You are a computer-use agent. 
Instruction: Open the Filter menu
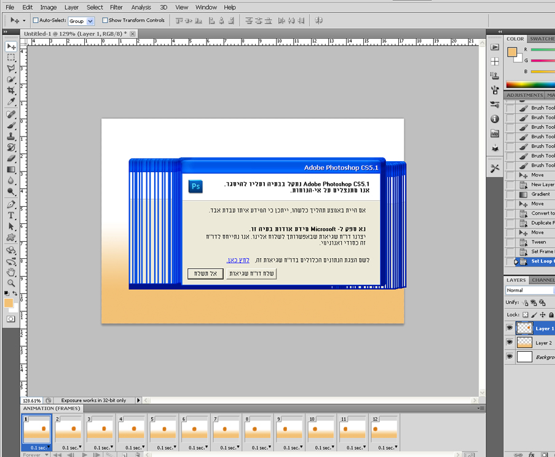(116, 7)
